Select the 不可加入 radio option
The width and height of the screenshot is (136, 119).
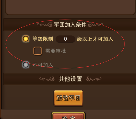26,65
